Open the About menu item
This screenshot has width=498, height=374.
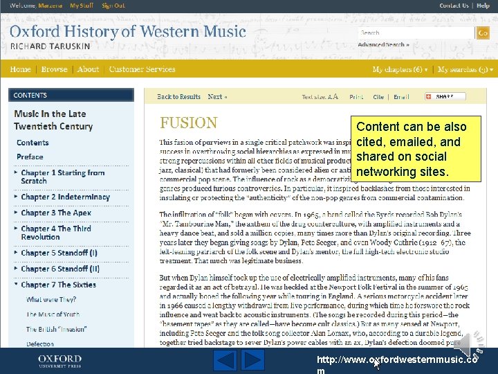(x=88, y=69)
